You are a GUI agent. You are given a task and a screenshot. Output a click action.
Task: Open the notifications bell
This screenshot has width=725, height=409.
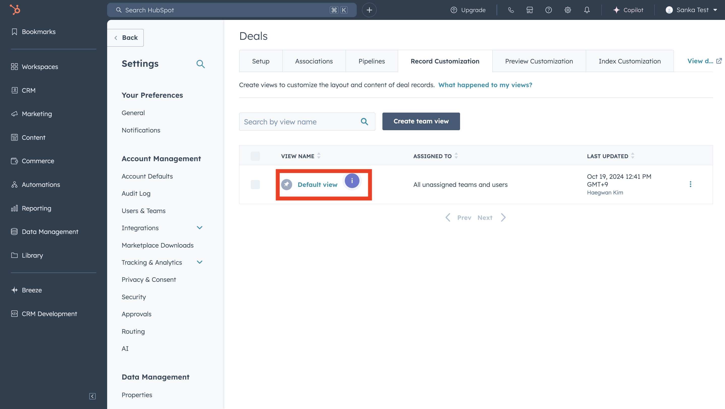click(x=587, y=10)
